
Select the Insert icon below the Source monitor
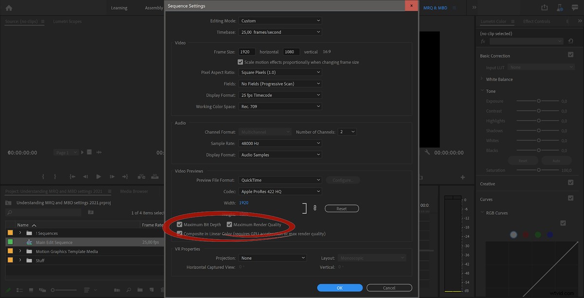[x=141, y=176]
